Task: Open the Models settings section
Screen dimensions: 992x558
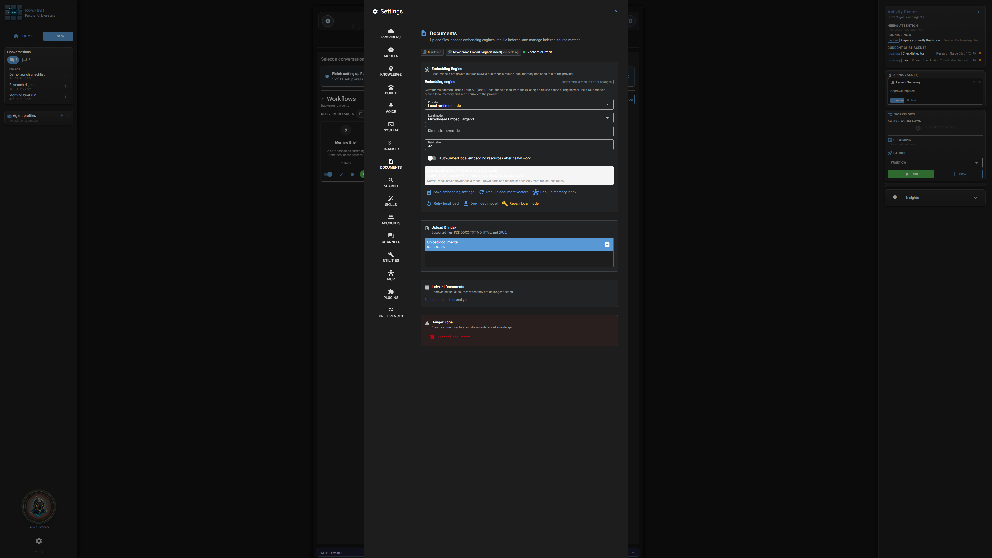Action: tap(391, 53)
